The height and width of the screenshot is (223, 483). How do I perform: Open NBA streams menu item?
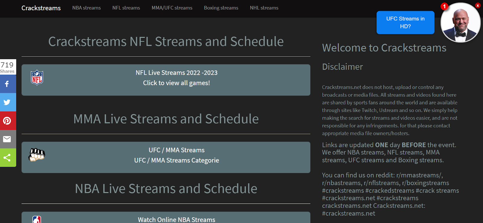87,8
